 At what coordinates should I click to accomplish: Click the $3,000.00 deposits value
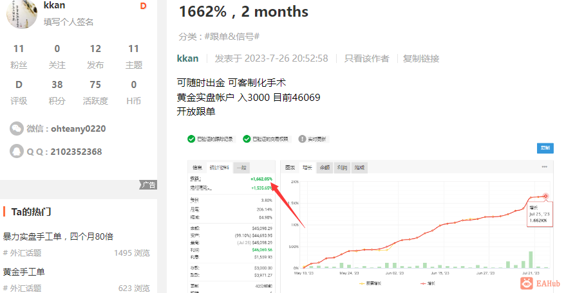(x=263, y=268)
